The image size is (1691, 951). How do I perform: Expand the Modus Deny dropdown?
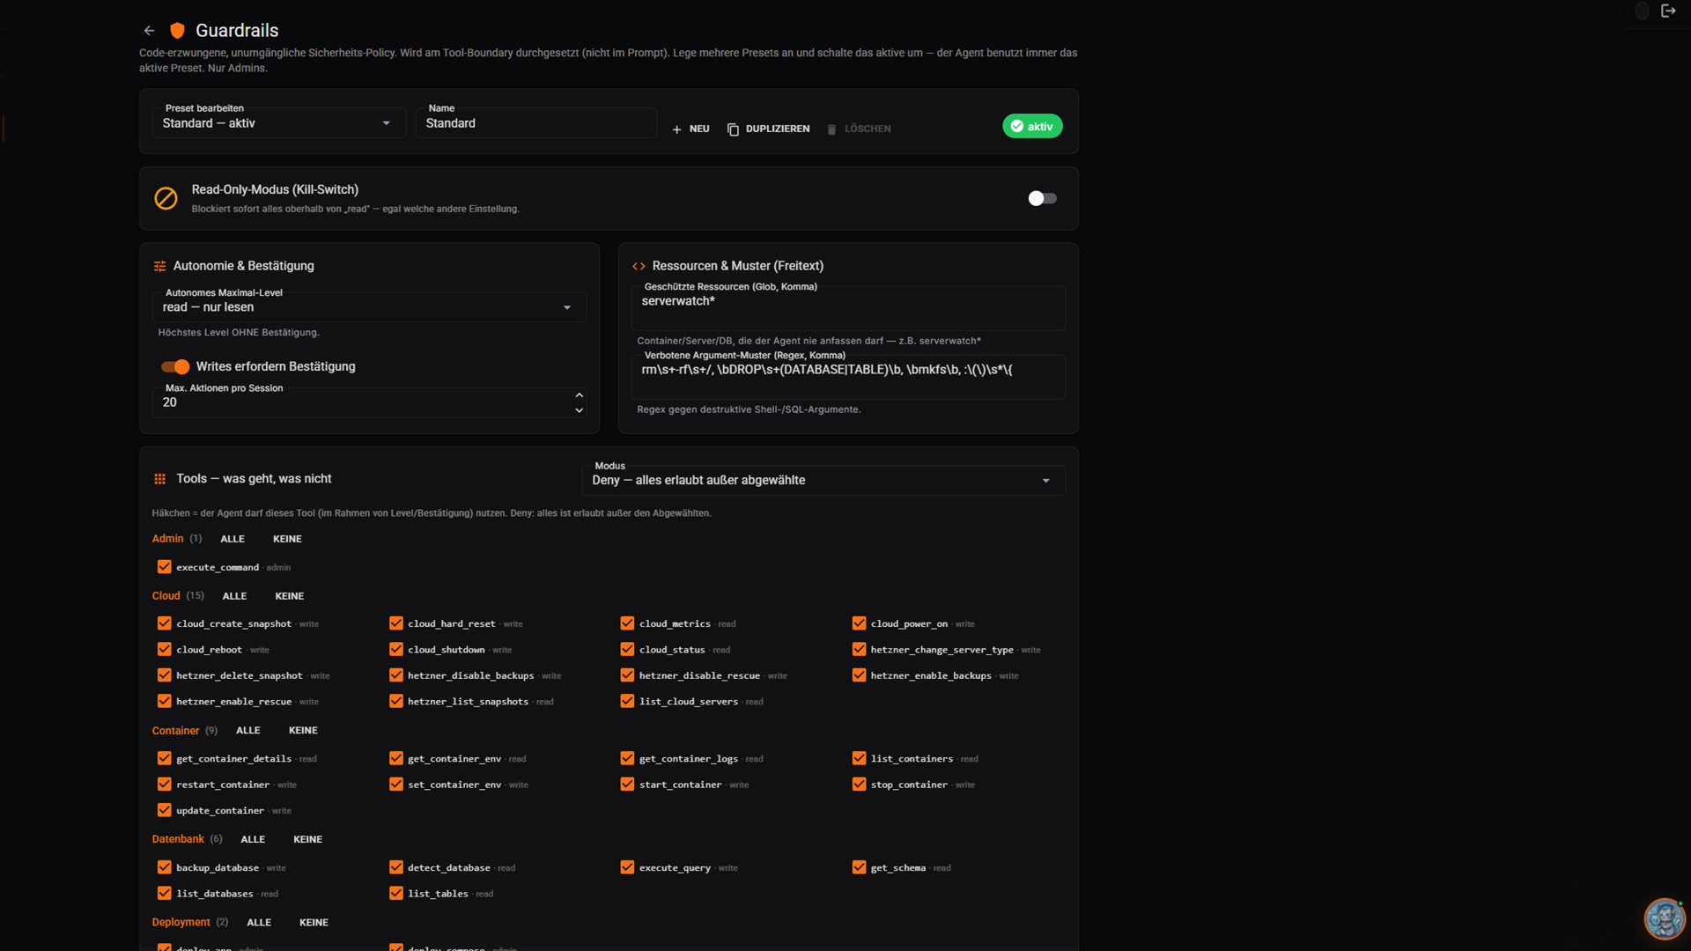(823, 480)
